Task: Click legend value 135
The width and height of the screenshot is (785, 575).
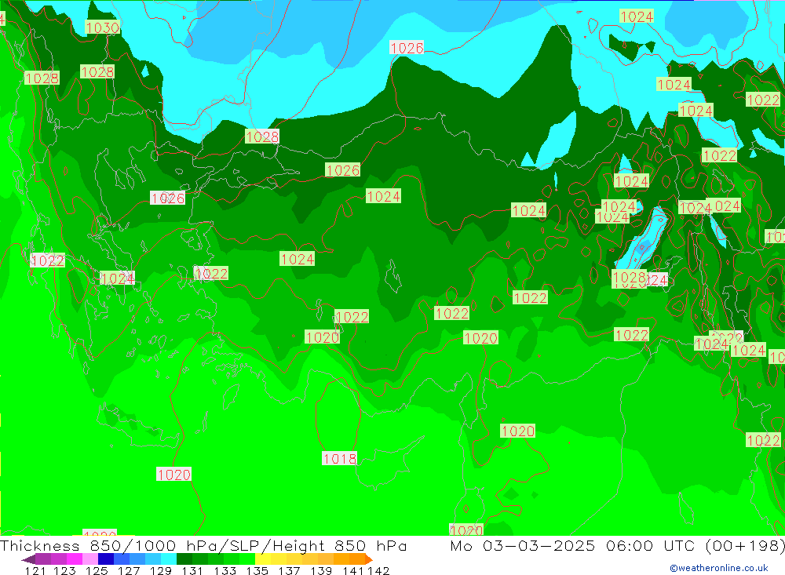Action: 257,570
